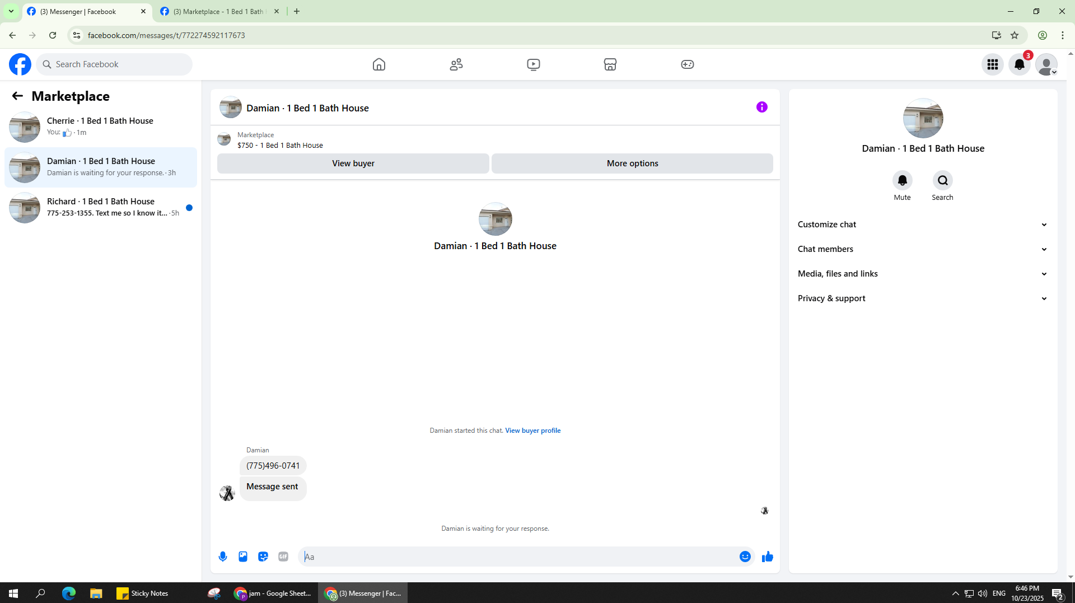This screenshot has width=1075, height=603.
Task: Open the Windows Start menu
Action: [13, 593]
